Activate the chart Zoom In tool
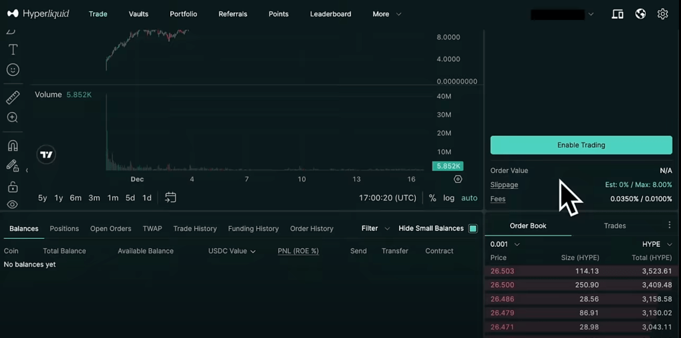The width and height of the screenshot is (681, 338). tap(13, 118)
